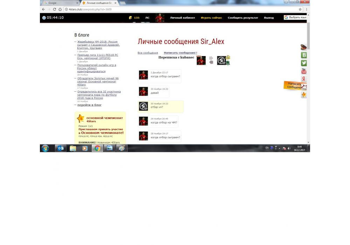Screen dimensions: 350x245
Task: Click the page vertical scrollbar thumb
Action: click(x=308, y=36)
